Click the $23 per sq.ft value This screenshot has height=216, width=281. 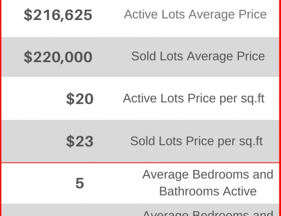pos(80,141)
